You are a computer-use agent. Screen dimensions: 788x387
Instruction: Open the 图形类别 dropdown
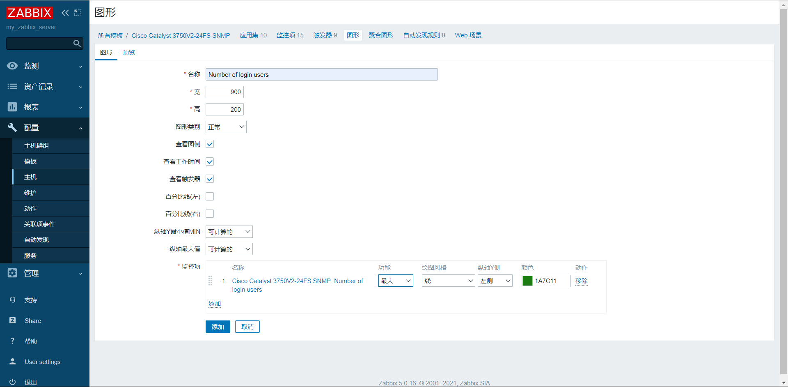pos(226,127)
